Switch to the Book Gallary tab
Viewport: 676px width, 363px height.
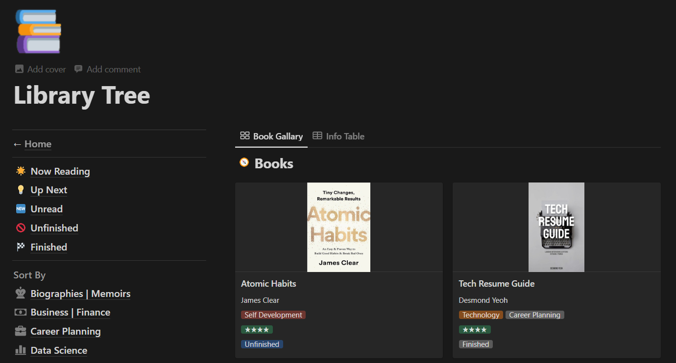click(271, 136)
